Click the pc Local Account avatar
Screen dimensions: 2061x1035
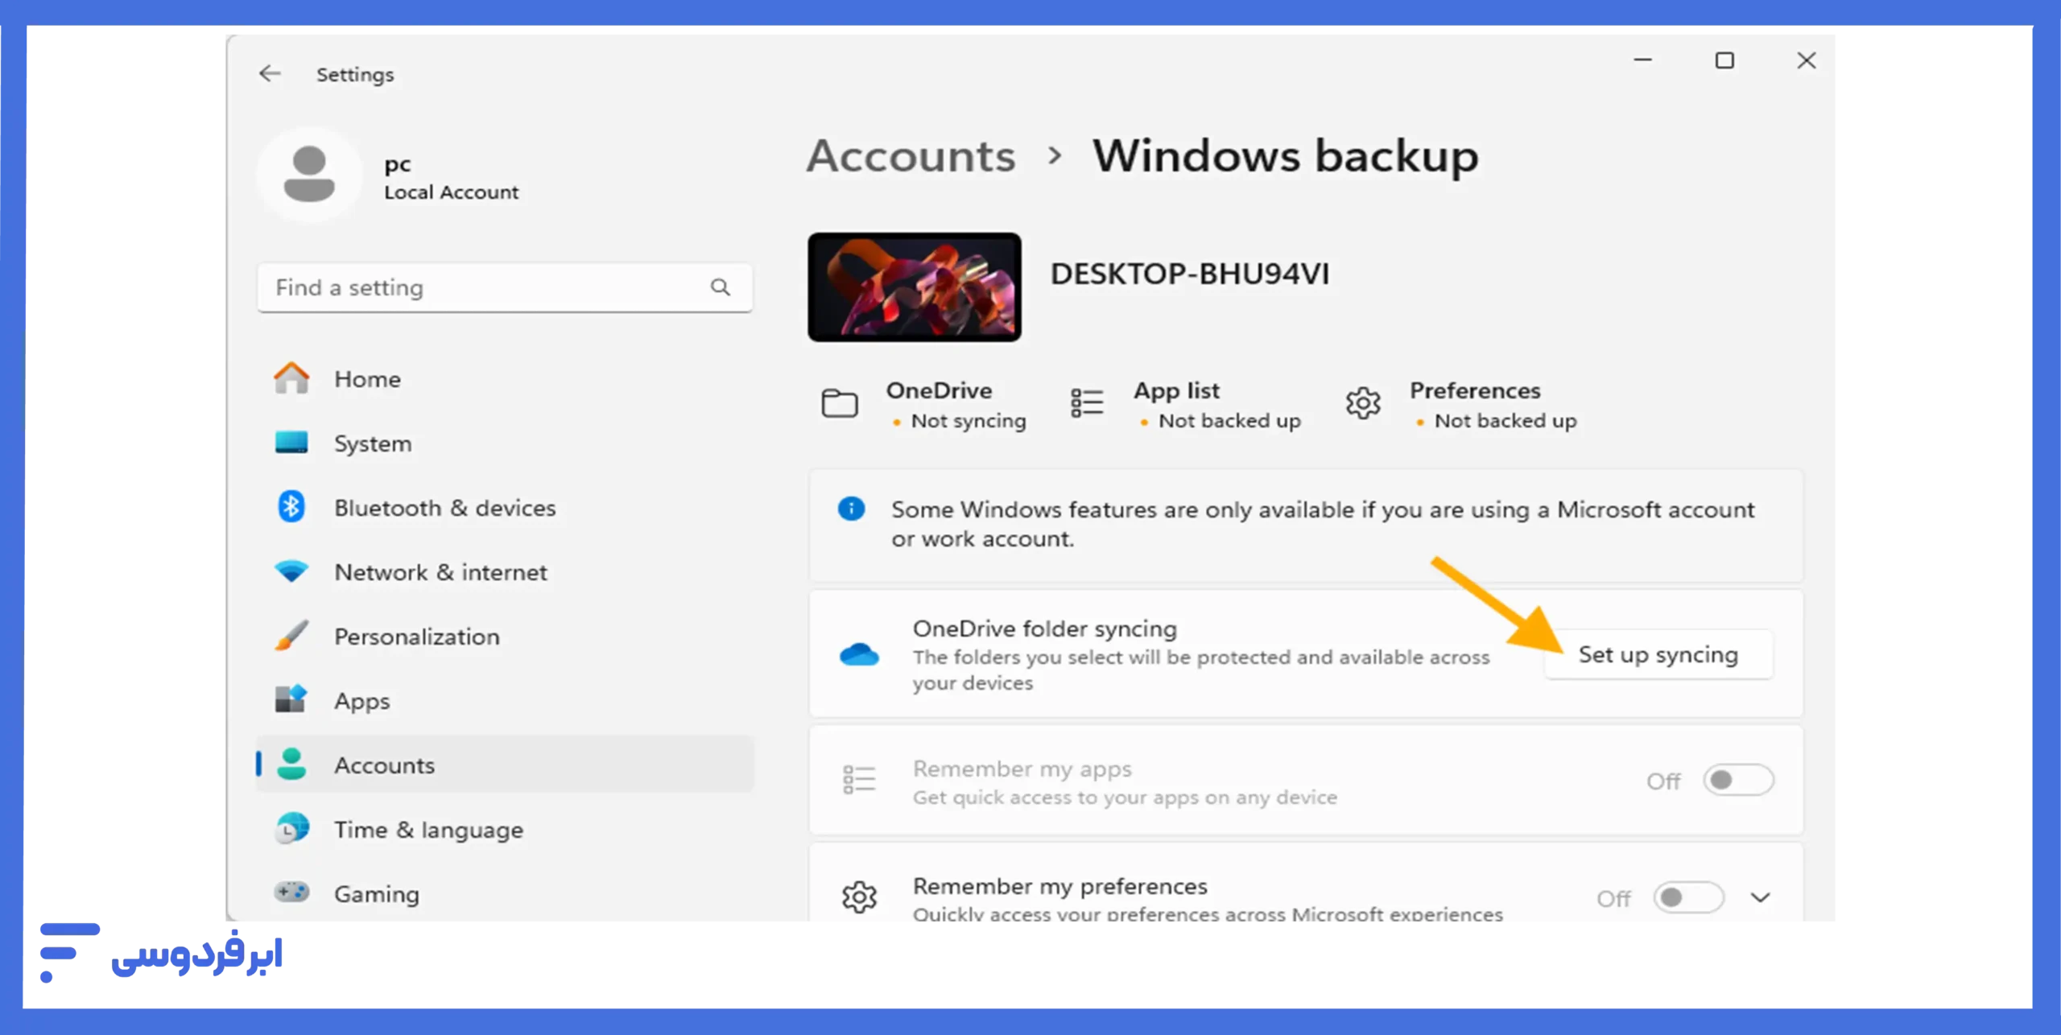click(310, 174)
